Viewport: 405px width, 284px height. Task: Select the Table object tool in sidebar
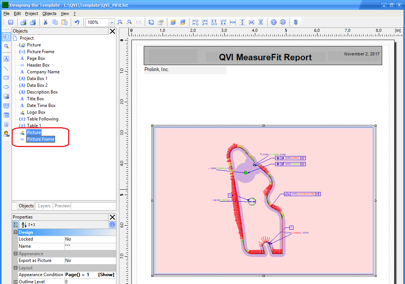tap(6, 115)
